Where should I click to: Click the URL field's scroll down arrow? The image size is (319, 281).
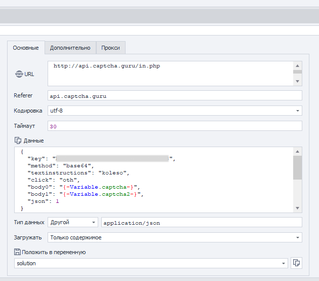coord(298,82)
